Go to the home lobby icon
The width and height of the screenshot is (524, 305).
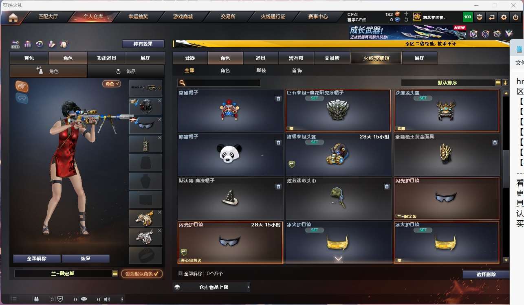[x=13, y=17]
